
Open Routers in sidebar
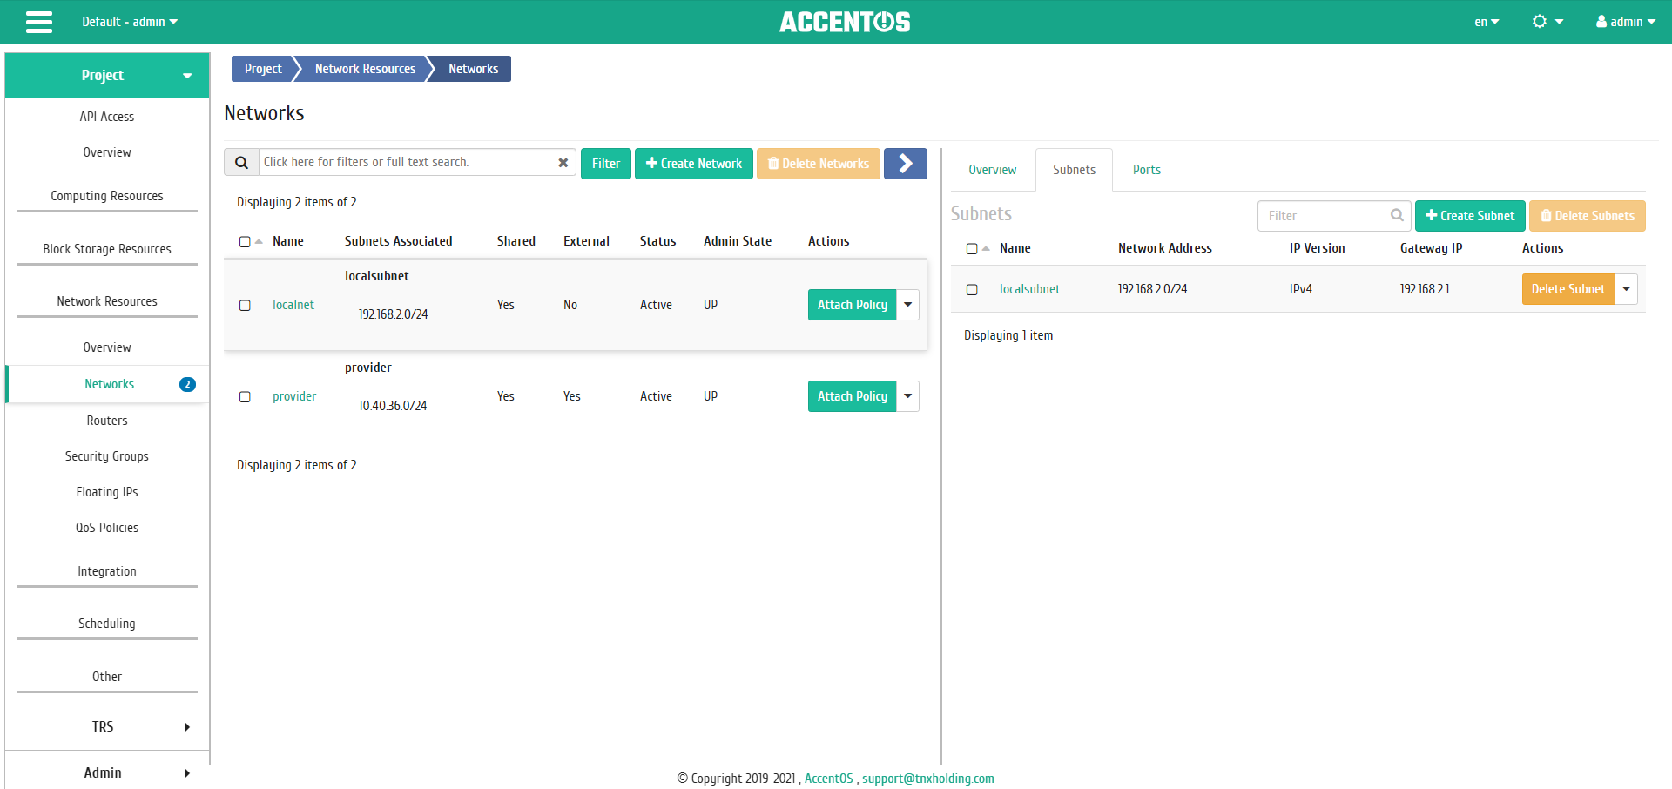point(107,421)
